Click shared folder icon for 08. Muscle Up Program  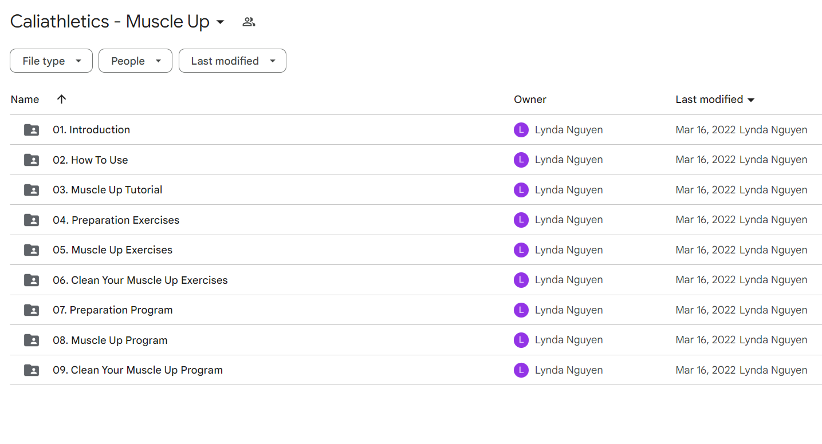point(32,340)
